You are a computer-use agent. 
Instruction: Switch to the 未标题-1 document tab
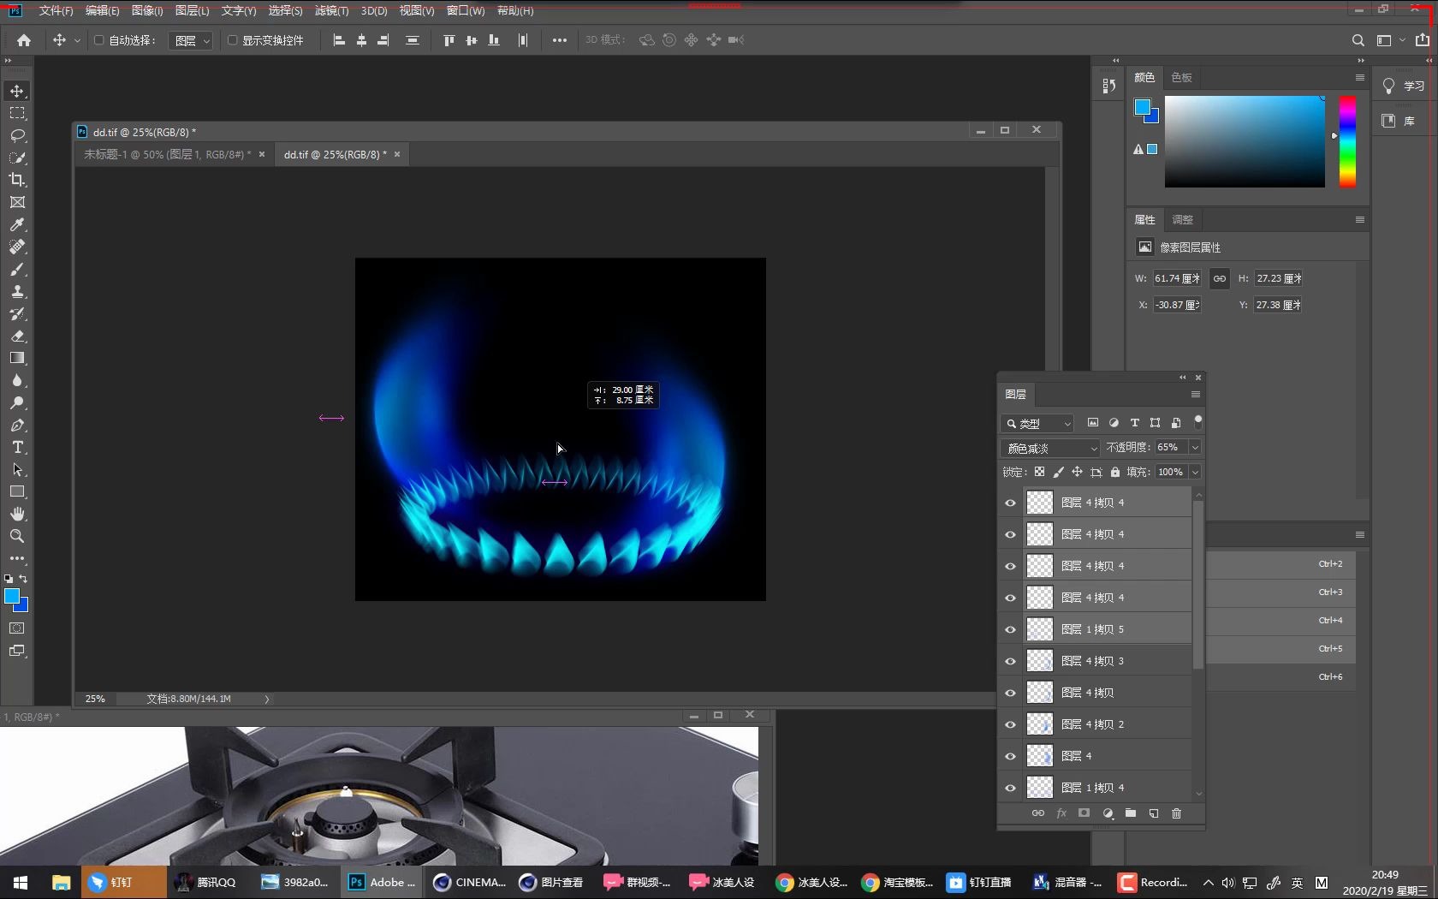[x=167, y=155]
